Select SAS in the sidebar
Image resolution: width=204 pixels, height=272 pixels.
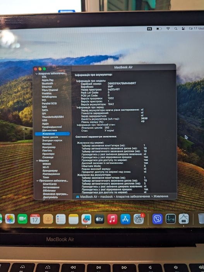click(x=45, y=107)
